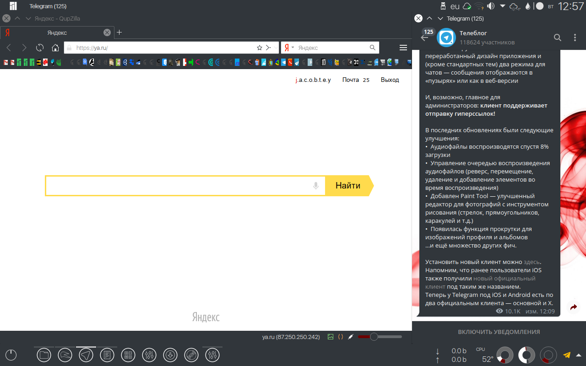Screen dimensions: 586x366
Task: Open cloud sync tray icon
Action: (x=467, y=6)
